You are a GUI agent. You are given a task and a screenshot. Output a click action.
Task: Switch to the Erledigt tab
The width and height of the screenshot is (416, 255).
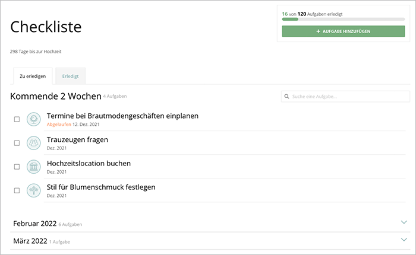click(70, 76)
